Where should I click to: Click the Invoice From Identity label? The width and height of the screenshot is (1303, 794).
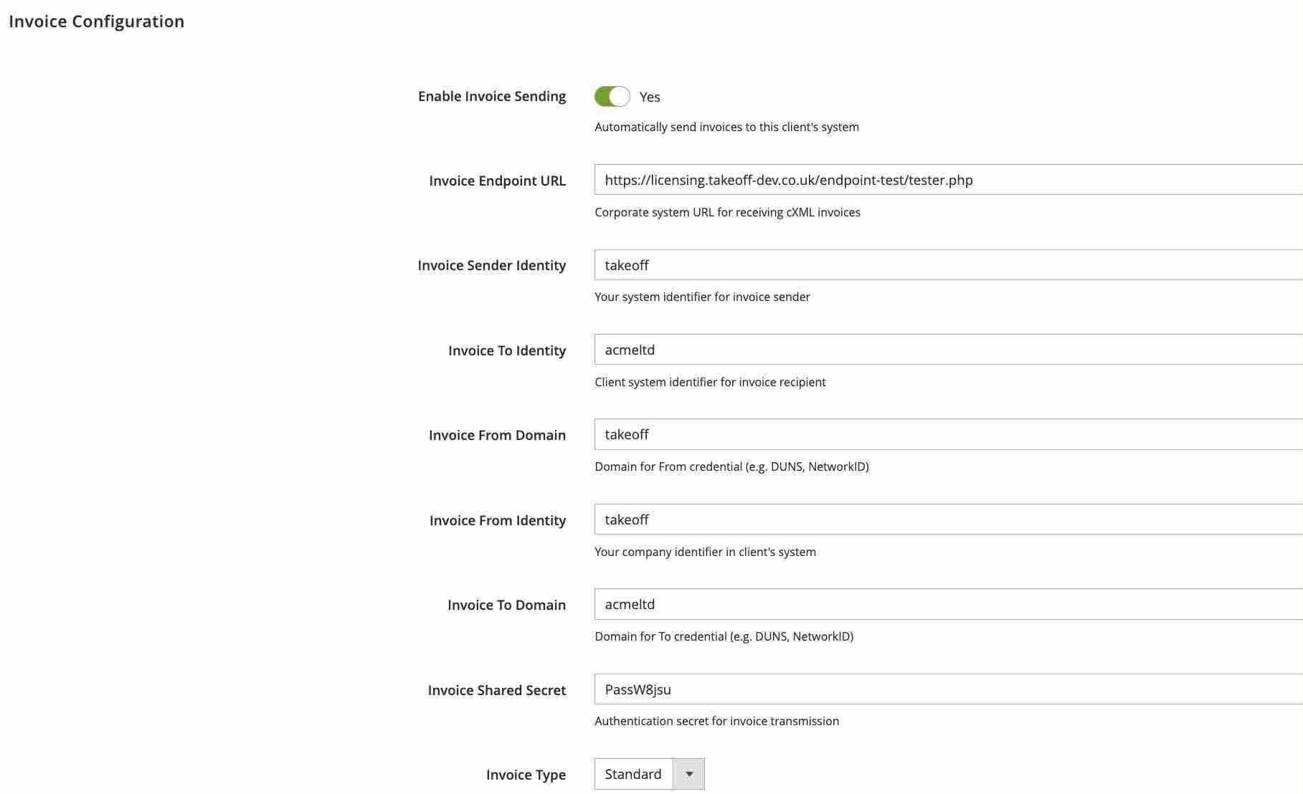coord(498,520)
